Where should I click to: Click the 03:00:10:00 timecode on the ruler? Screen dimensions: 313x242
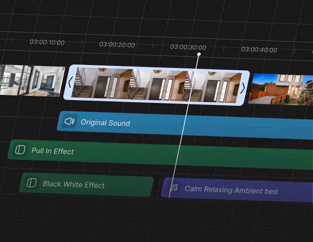[47, 42]
